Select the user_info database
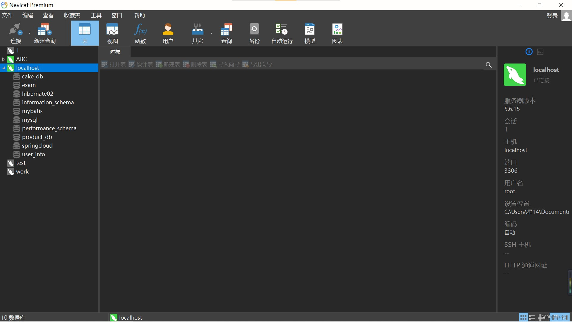The image size is (572, 322). point(33,154)
